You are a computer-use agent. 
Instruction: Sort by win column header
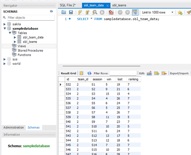110,79
